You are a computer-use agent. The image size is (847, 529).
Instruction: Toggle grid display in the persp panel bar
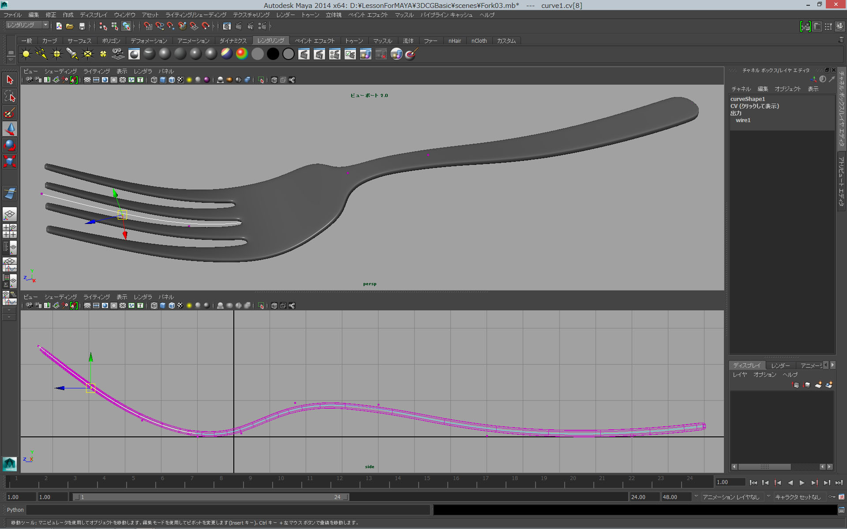(x=87, y=80)
